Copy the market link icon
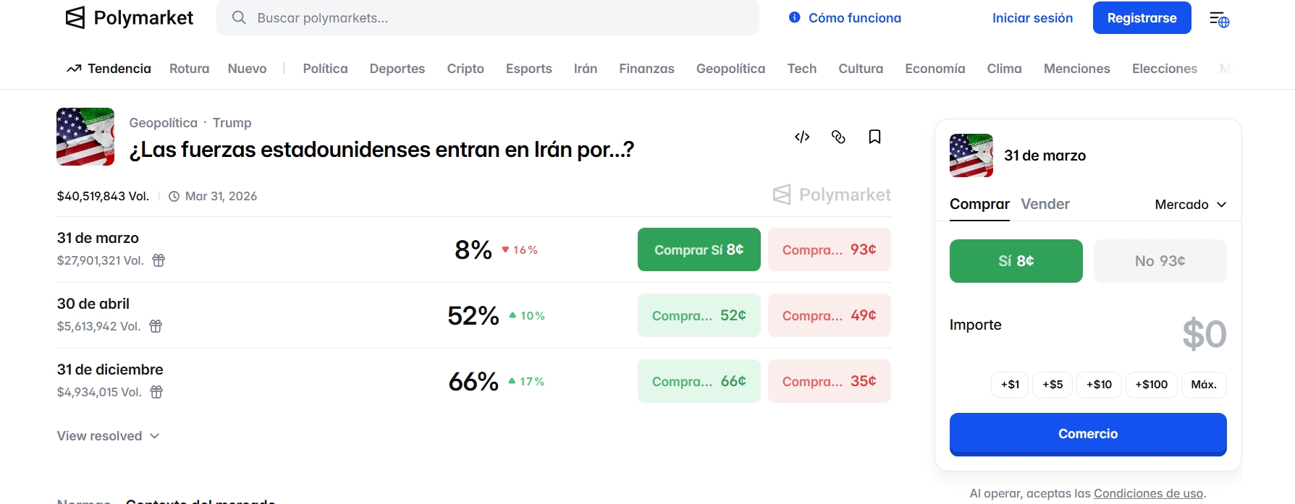Screen dimensions: 1295x504 click(x=838, y=137)
